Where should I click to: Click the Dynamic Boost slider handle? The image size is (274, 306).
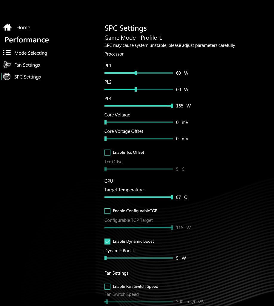tap(106, 258)
